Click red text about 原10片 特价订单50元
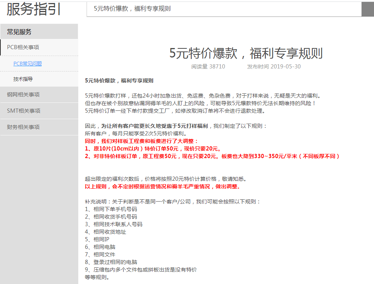 (153, 149)
